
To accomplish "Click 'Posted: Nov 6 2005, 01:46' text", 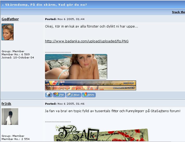I will (65, 104).
